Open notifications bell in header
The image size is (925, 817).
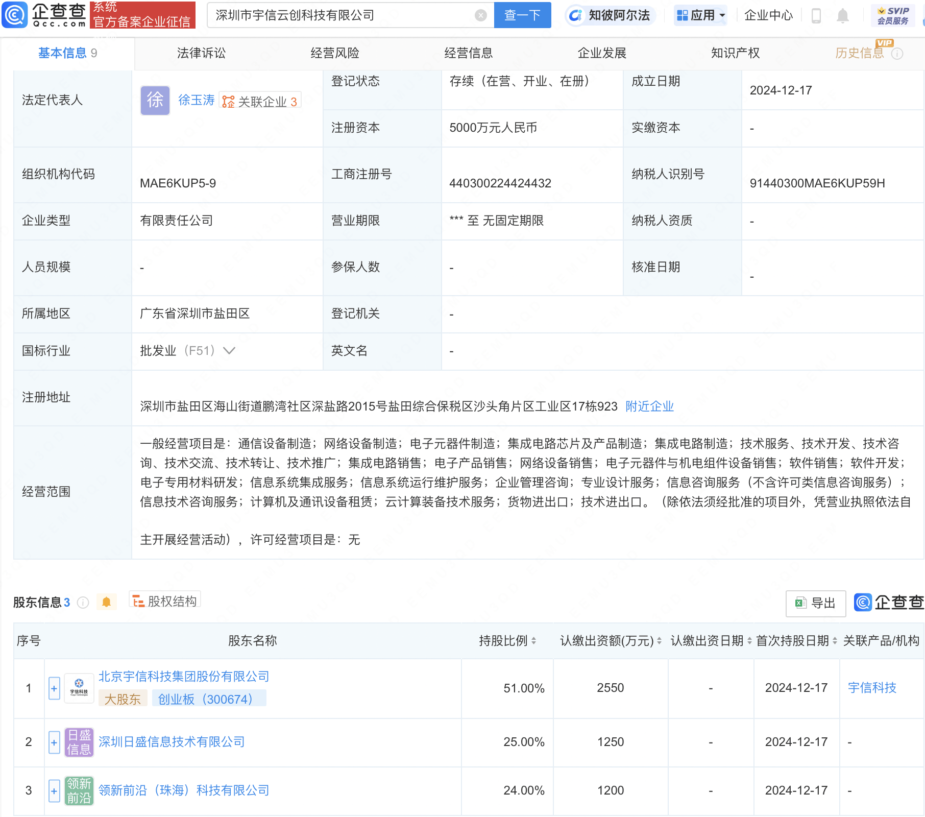pyautogui.click(x=843, y=16)
